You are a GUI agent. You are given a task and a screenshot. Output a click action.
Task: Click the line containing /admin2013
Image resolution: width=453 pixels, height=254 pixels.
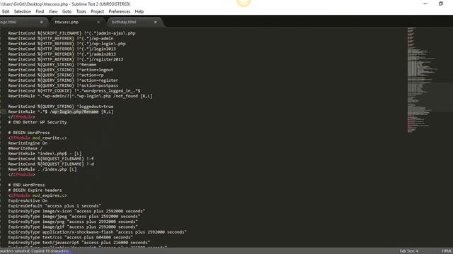(62, 54)
